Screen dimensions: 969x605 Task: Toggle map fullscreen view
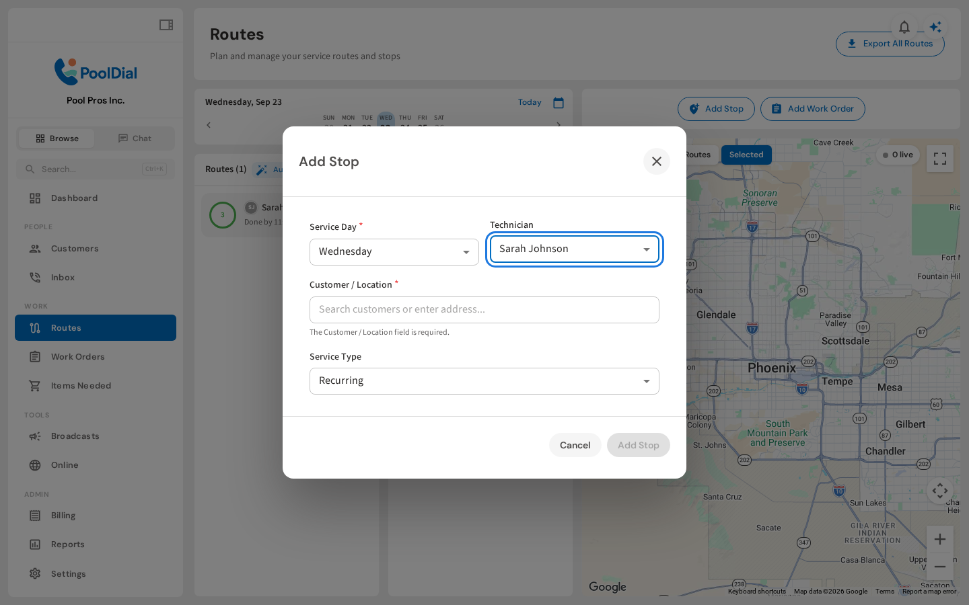coord(940,159)
